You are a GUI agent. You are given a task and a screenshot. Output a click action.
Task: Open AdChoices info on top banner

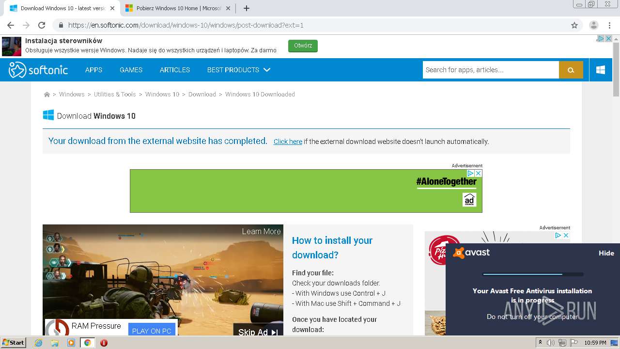[x=601, y=39]
